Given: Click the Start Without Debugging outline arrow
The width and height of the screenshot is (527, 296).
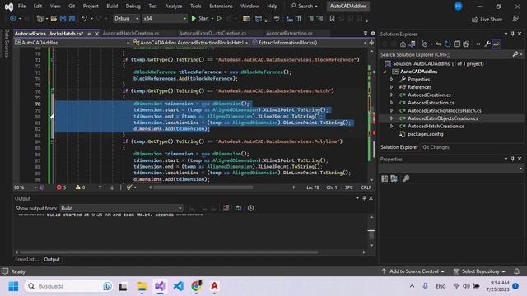Looking at the screenshot, I should tap(219, 18).
